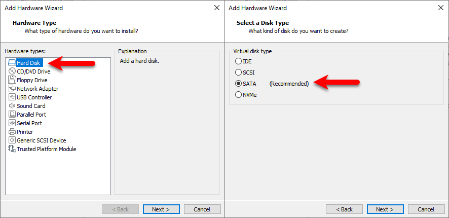Select the Serial Port icon
Image resolution: width=449 pixels, height=218 pixels.
click(12, 123)
